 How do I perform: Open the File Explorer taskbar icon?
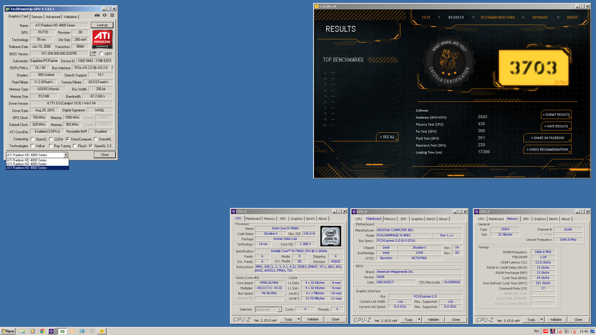coord(23,331)
